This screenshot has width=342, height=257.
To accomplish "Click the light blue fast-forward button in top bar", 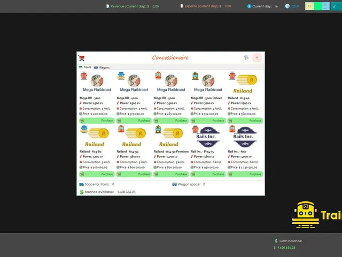I will [325, 6].
